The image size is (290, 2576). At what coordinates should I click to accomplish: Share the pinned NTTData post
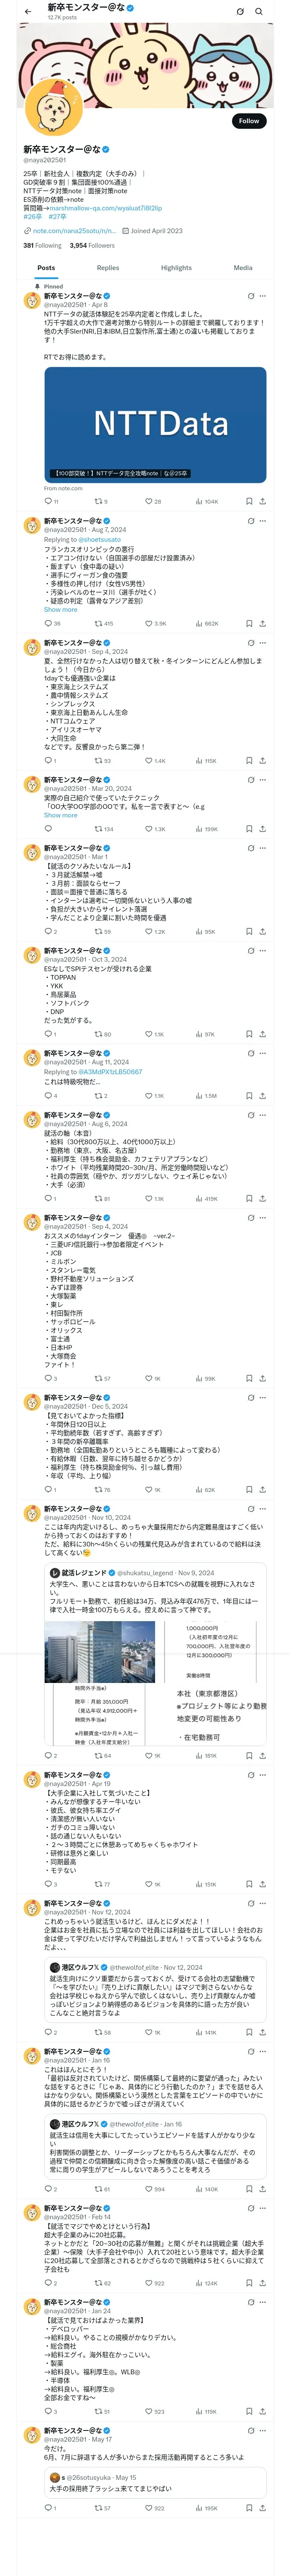click(263, 501)
